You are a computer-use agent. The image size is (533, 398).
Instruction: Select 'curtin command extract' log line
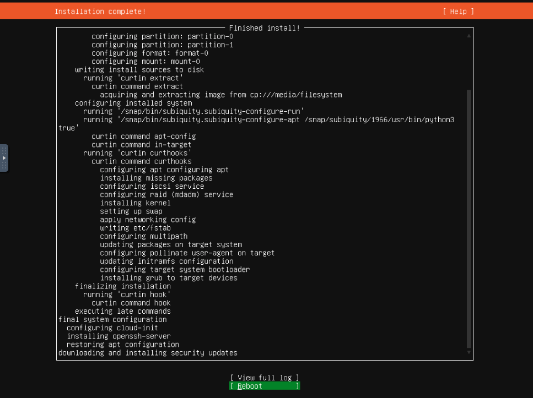137,86
